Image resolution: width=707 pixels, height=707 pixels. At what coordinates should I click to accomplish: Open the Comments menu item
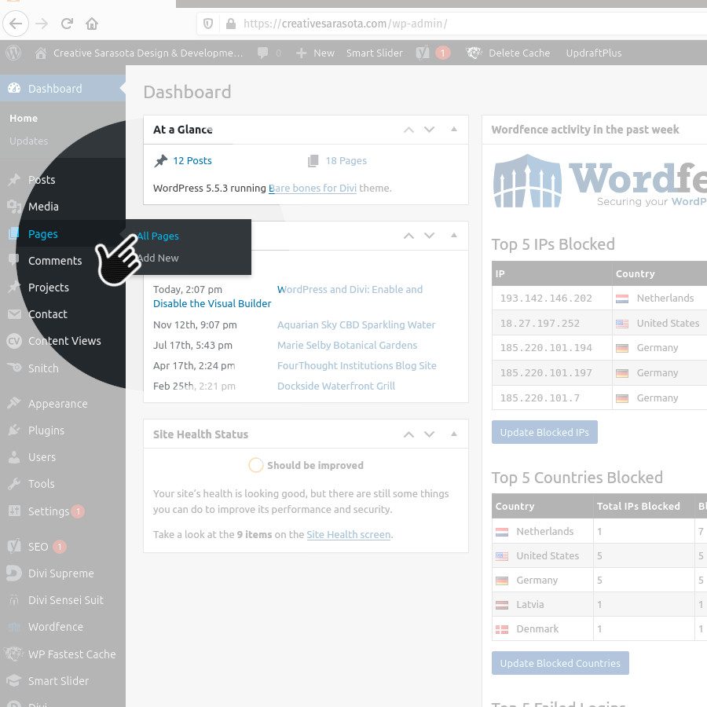click(x=55, y=261)
